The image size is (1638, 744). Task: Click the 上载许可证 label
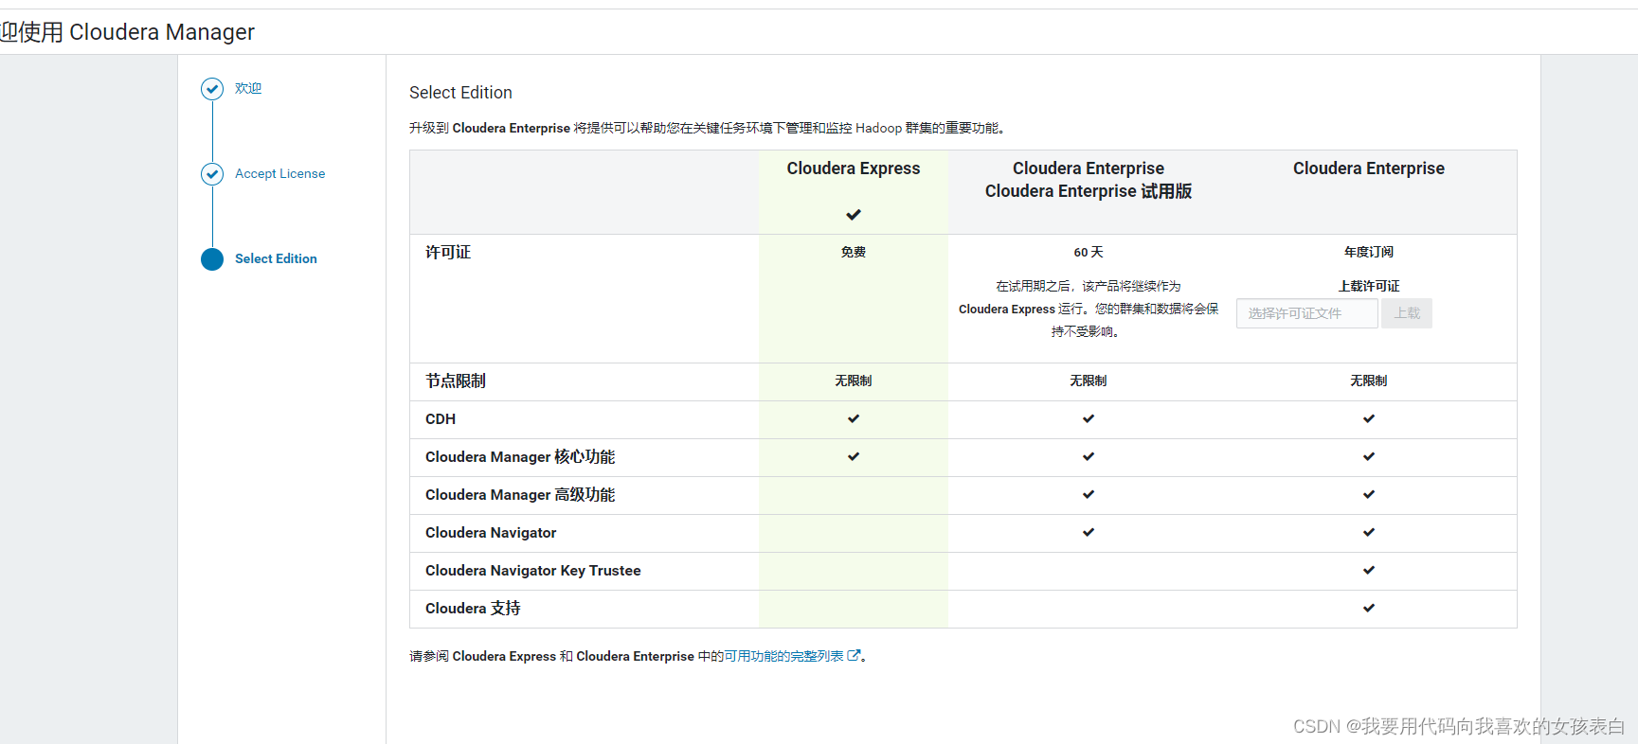(1369, 286)
